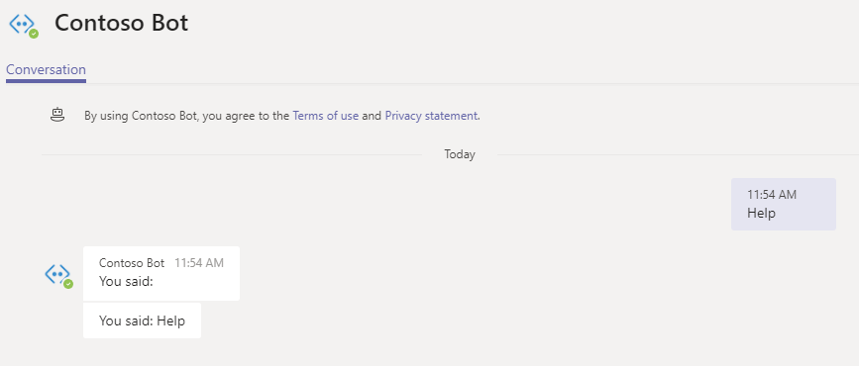The width and height of the screenshot is (859, 366).
Task: Click the word Help in the sent bubble
Action: (762, 213)
